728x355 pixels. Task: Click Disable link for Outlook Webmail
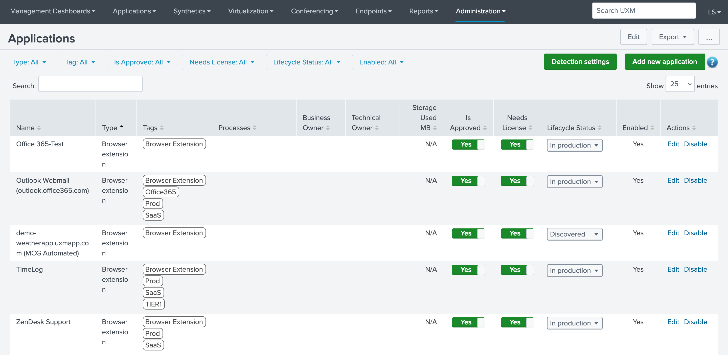(695, 180)
